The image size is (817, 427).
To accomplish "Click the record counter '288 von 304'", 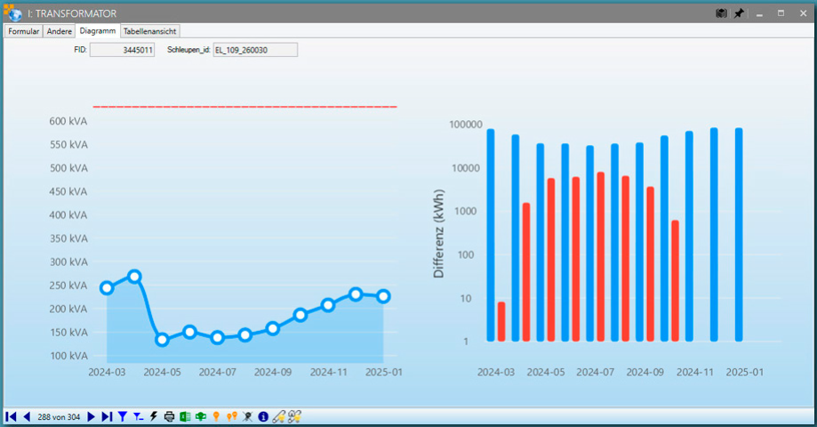I will click(x=59, y=416).
